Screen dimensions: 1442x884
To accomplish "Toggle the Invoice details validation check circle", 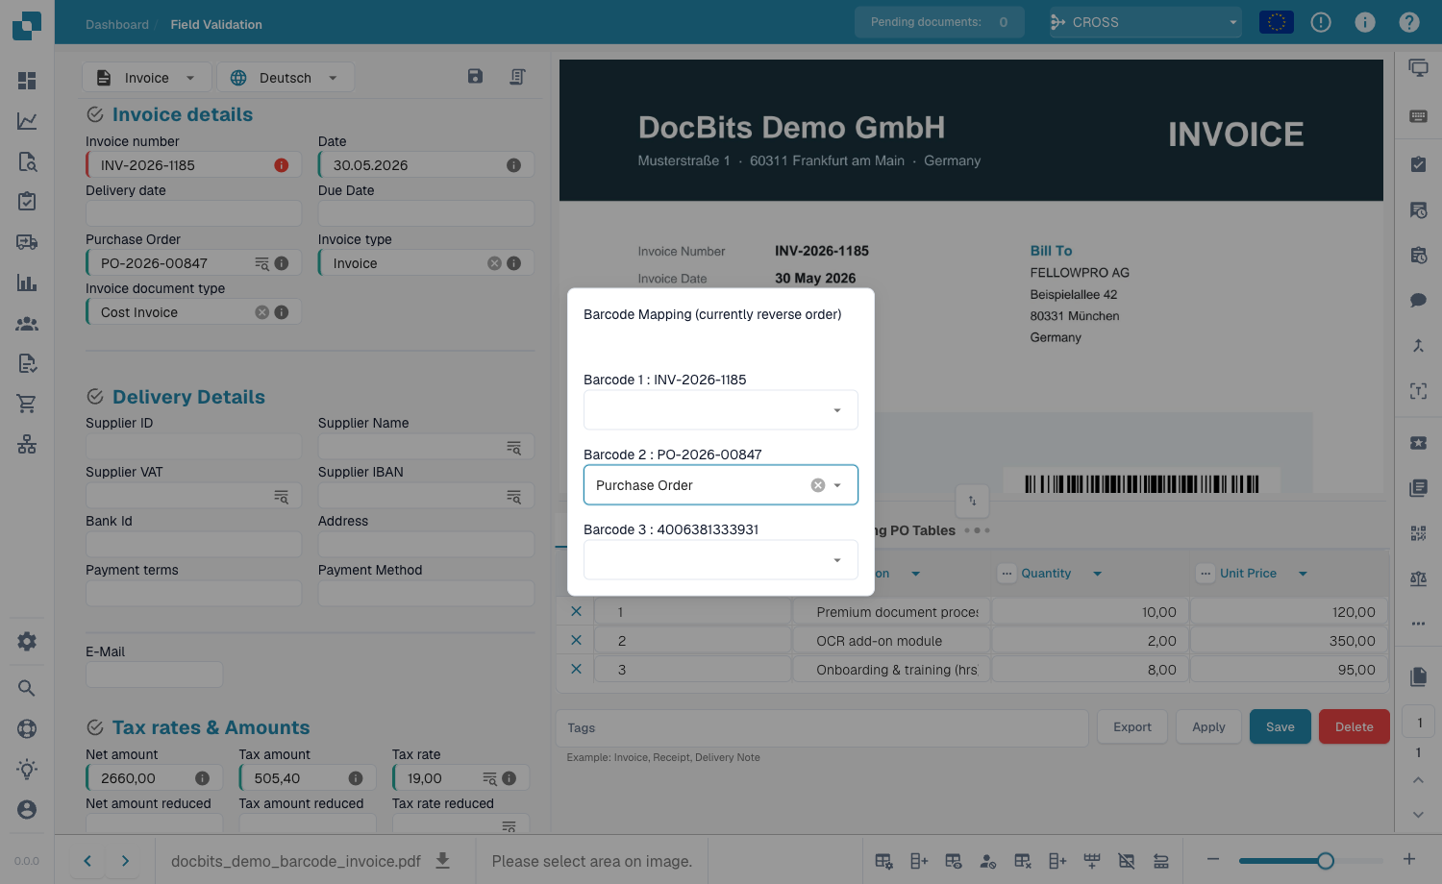I will point(95,114).
